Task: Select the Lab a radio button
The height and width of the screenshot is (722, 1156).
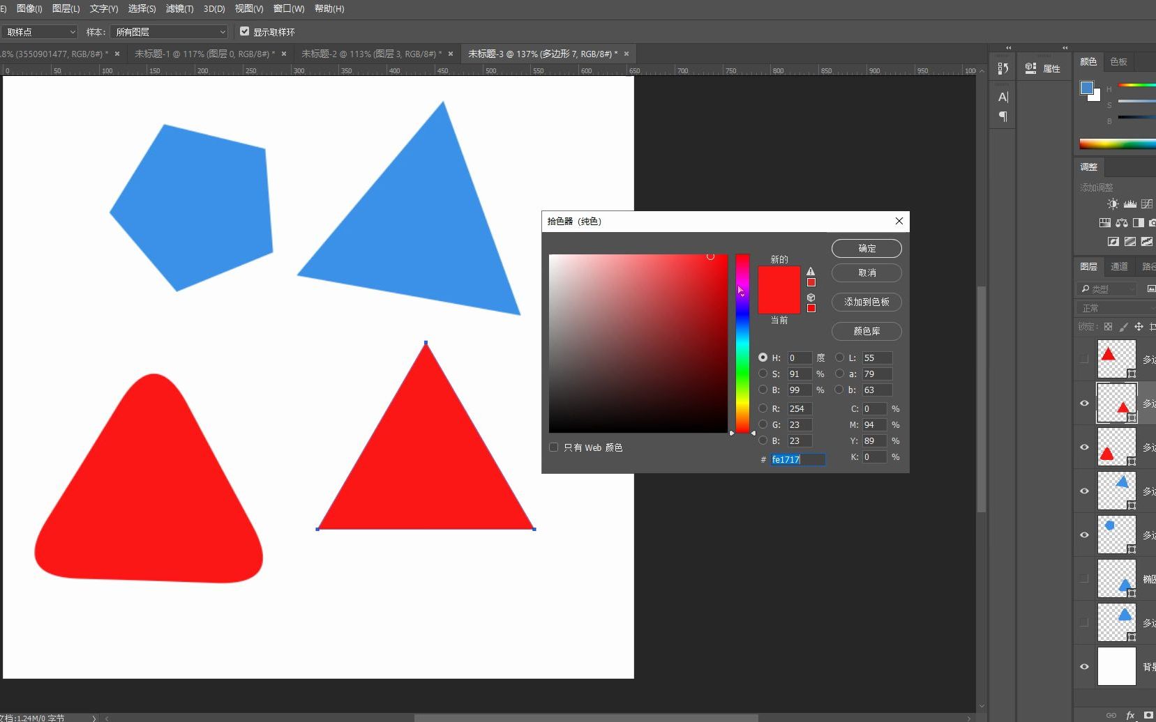Action: tap(839, 374)
